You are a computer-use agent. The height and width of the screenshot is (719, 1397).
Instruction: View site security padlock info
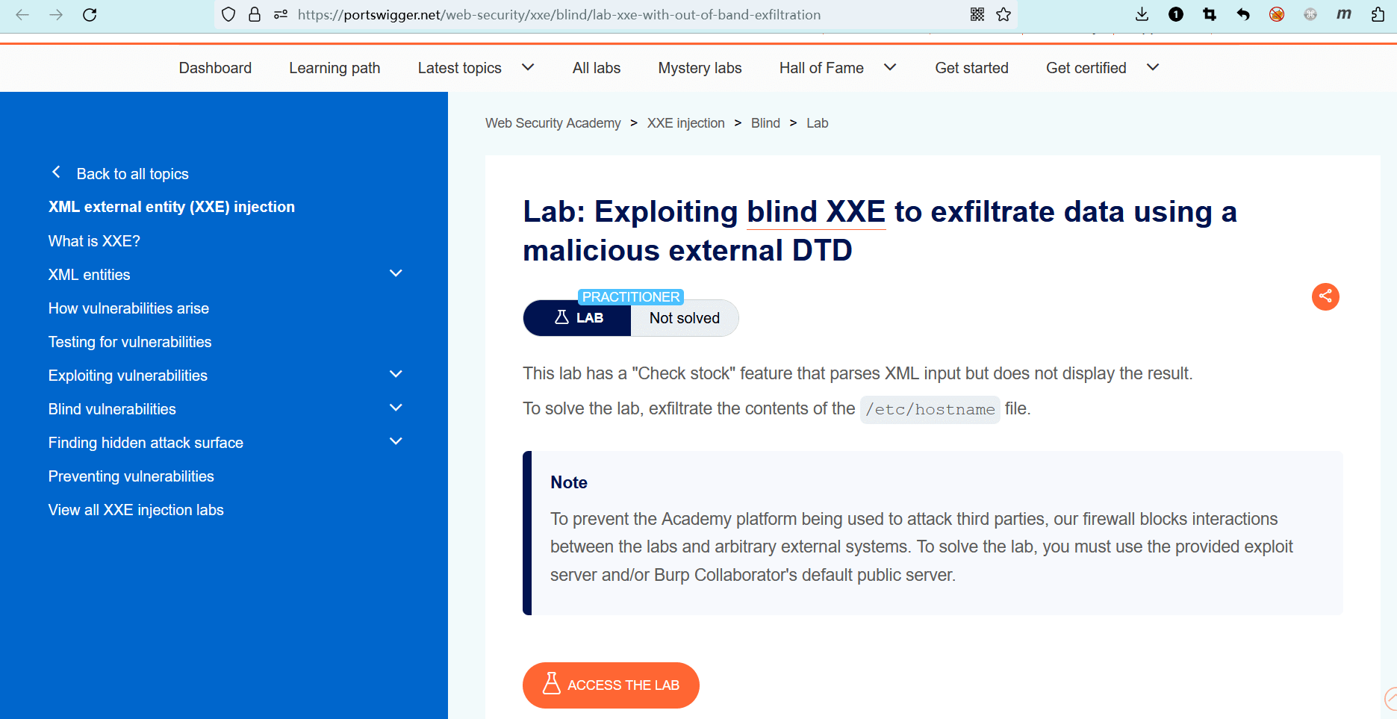click(x=255, y=14)
